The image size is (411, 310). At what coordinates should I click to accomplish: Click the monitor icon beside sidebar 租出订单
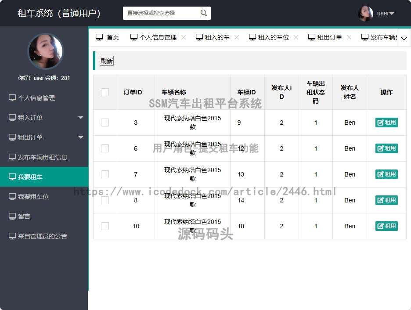(x=12, y=137)
